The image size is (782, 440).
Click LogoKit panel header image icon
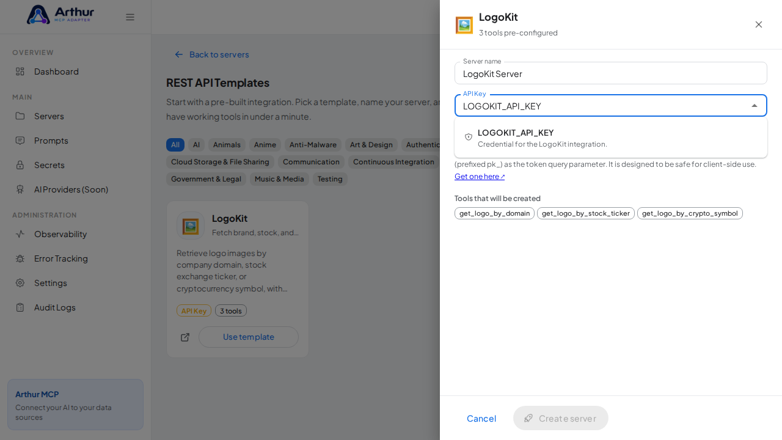(x=464, y=25)
